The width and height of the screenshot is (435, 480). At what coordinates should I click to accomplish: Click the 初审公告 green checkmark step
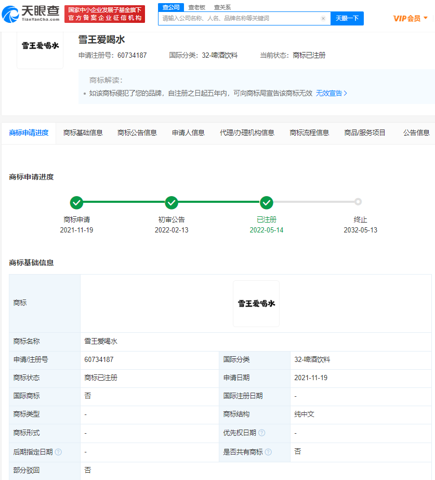click(172, 202)
